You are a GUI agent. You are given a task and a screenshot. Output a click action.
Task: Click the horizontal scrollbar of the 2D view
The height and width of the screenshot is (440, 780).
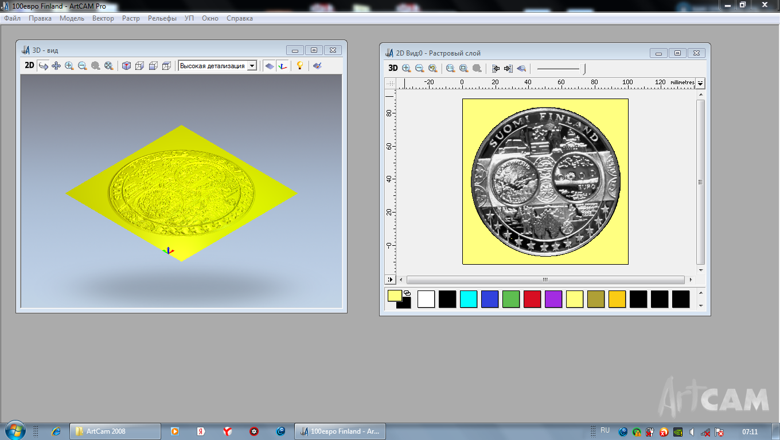click(545, 280)
